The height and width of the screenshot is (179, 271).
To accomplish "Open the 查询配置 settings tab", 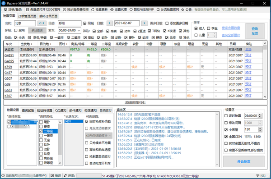I will point(28,110).
